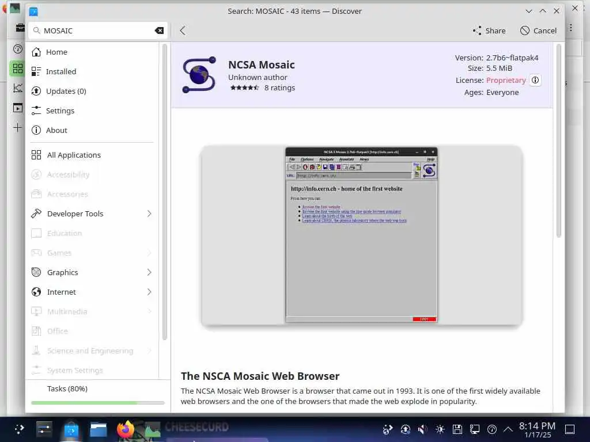Open the About page
The image size is (590, 442).
click(93, 130)
